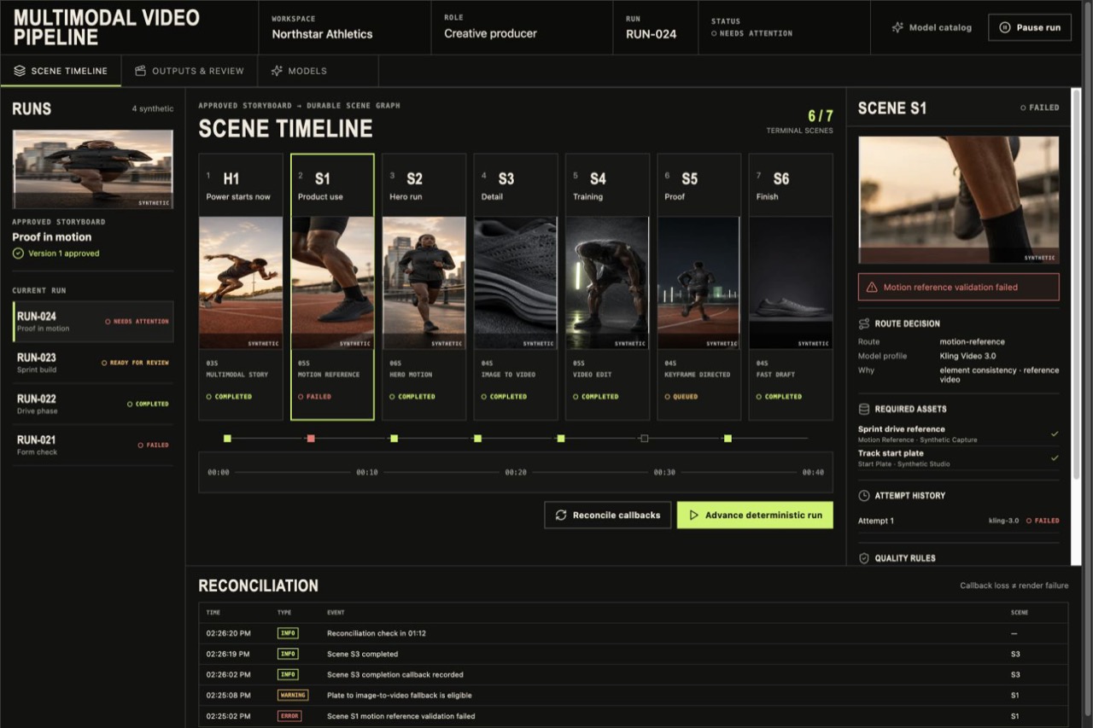
Task: Click the Northstar Athletics workspace field
Action: [x=344, y=27]
